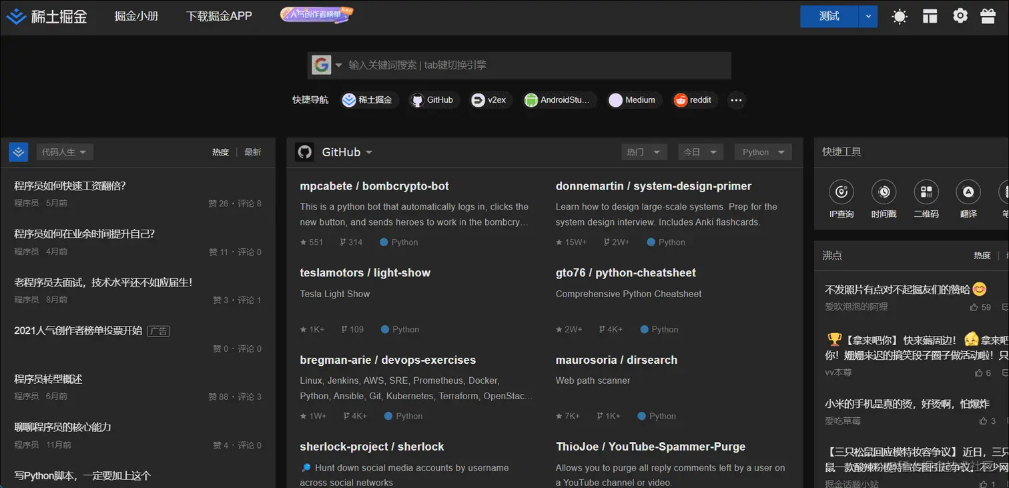Like the post by vv本尊 (6 likes)
The width and height of the screenshot is (1009, 488).
pos(983,373)
